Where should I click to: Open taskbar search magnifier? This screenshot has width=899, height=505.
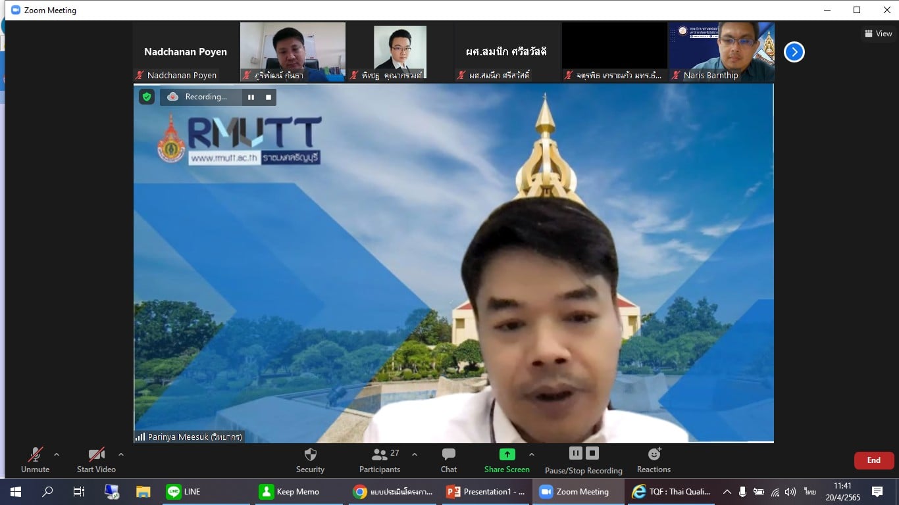[47, 492]
